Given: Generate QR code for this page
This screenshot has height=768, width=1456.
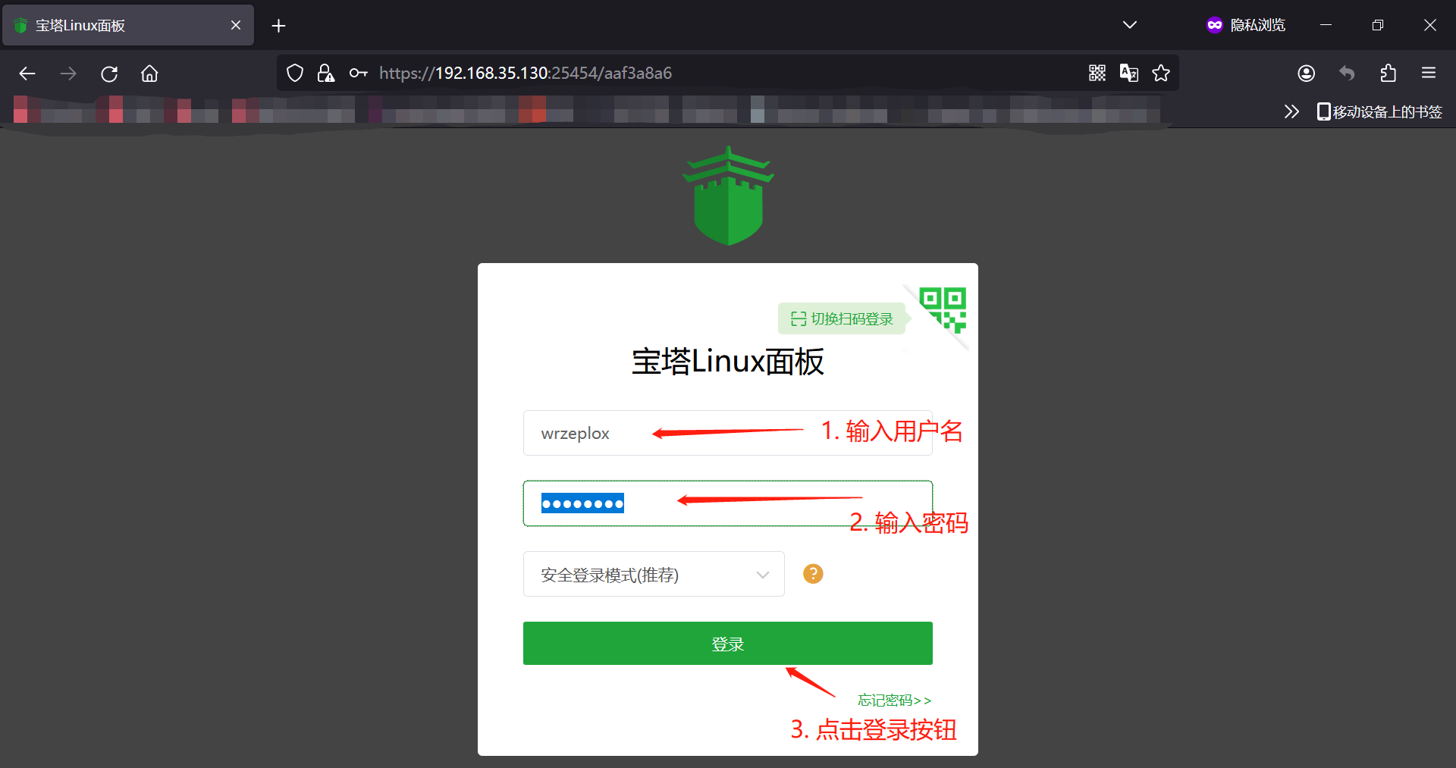Looking at the screenshot, I should pos(1097,73).
